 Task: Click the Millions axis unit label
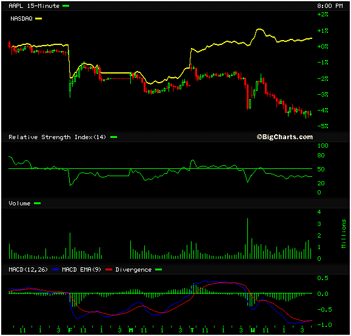[x=343, y=234]
